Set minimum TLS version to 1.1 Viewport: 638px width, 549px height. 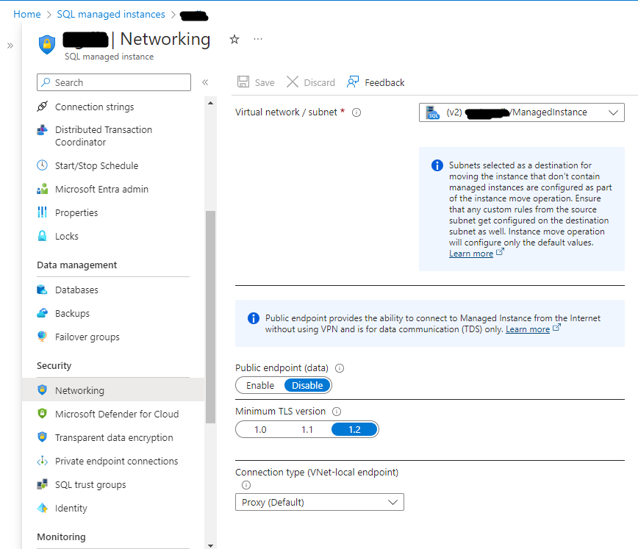tap(307, 429)
